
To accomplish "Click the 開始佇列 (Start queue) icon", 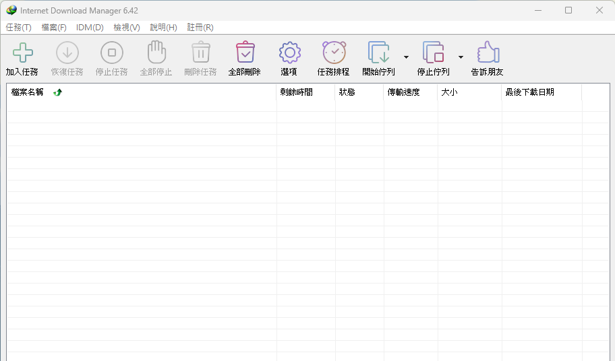I will click(x=378, y=53).
